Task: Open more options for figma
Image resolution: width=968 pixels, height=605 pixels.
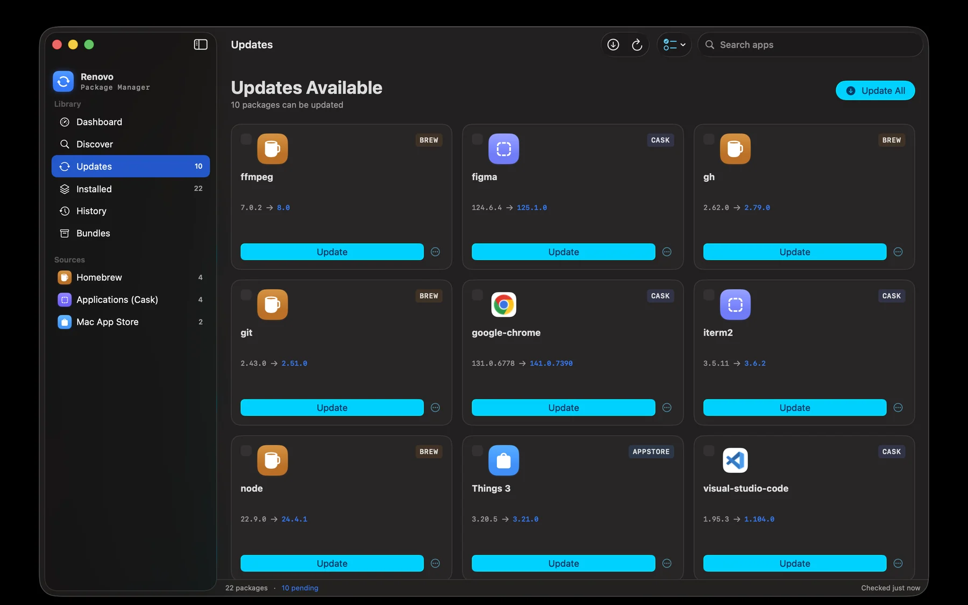Action: 667,252
